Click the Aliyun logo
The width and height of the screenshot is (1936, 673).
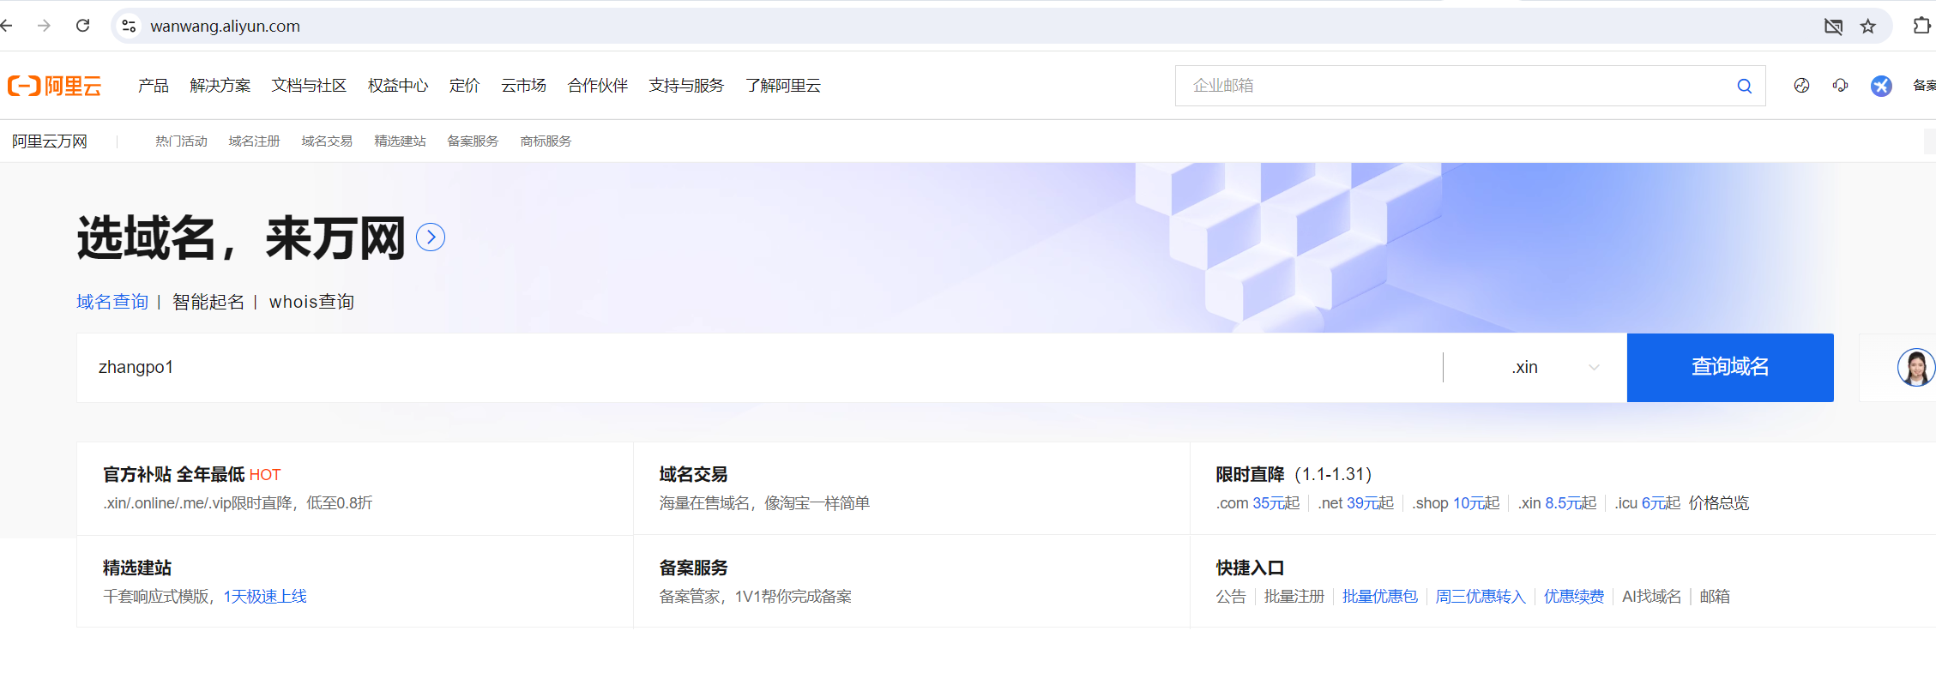coord(54,86)
